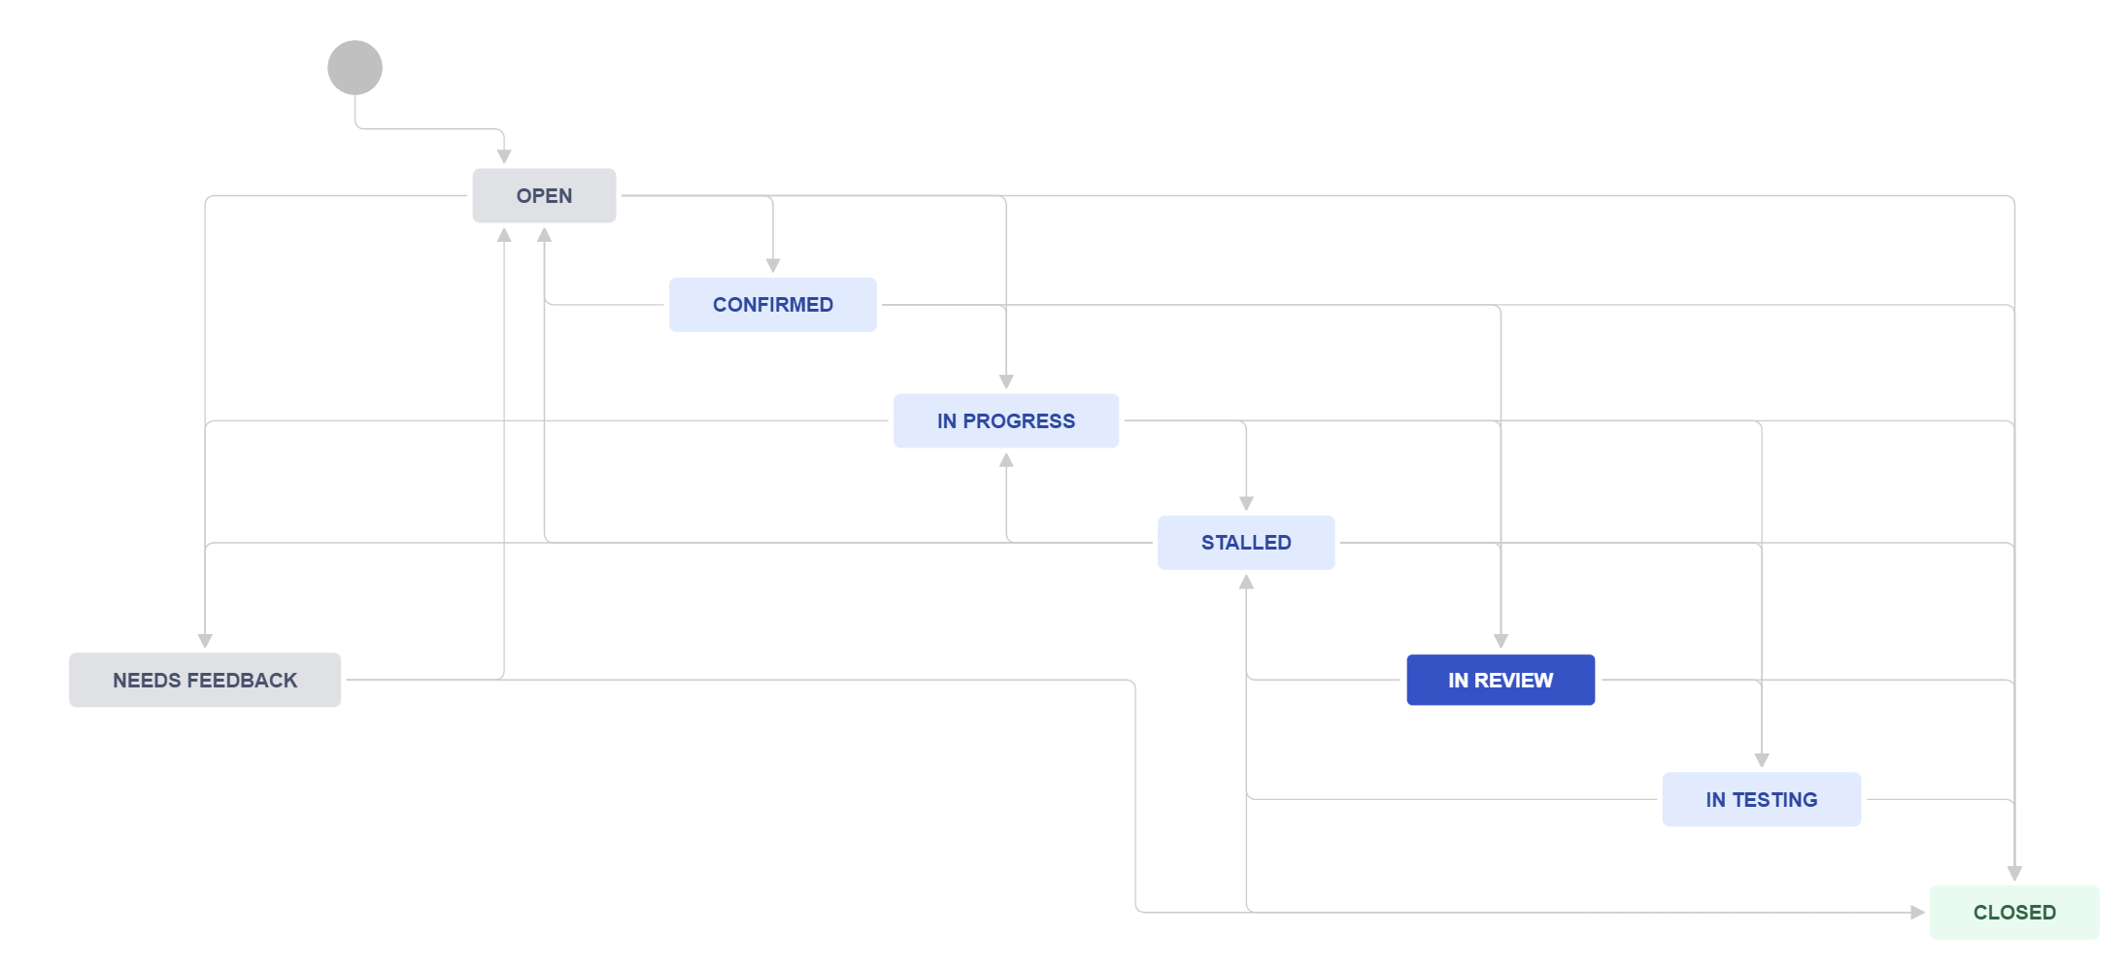Click arrowhead entering CLOSED from above
The height and width of the screenshot is (969, 2126).
[x=2014, y=874]
